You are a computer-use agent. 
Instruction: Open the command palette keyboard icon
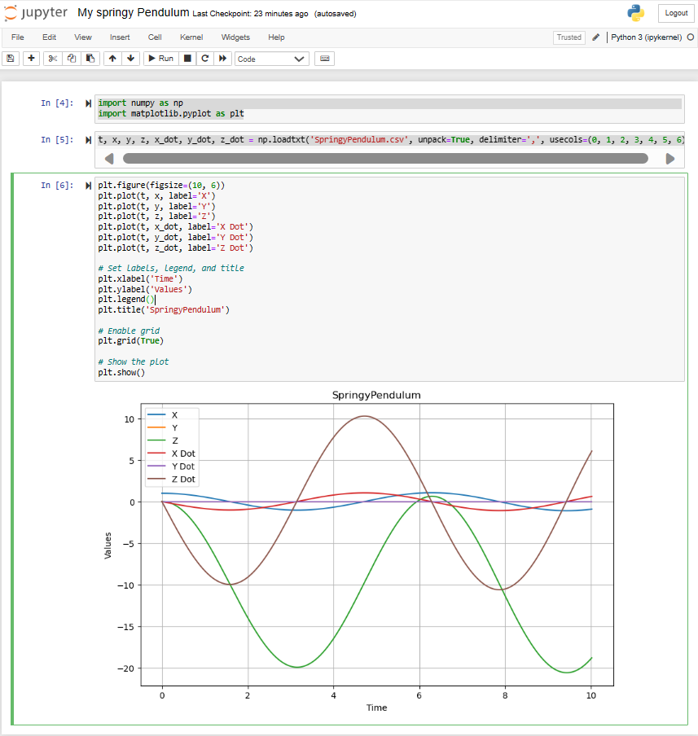coord(325,59)
